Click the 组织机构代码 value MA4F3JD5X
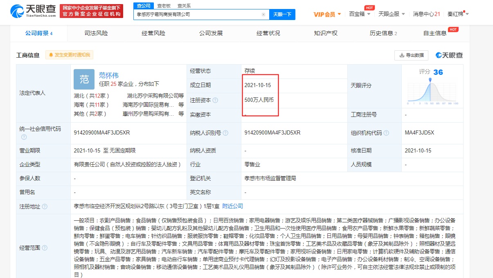 pos(419,132)
